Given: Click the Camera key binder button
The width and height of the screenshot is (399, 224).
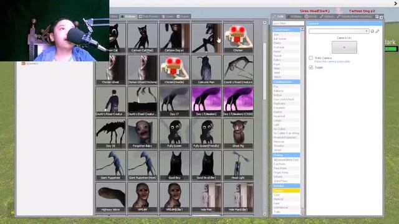Looking at the screenshot, I should (344, 47).
